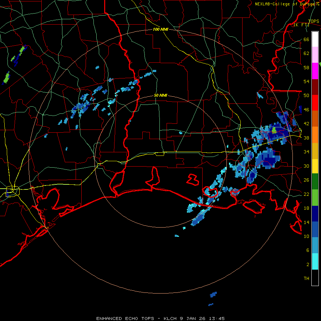Click the '50' legend value
Viewport: 321px width, 321px height.
tap(306, 95)
